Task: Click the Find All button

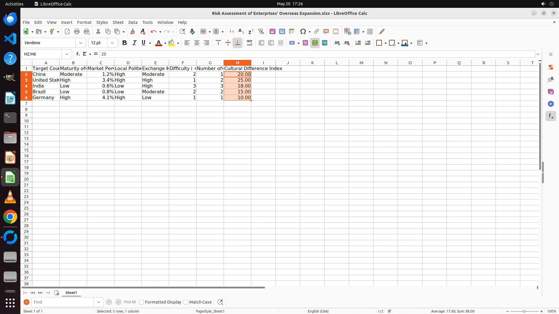Action: [x=130, y=302]
